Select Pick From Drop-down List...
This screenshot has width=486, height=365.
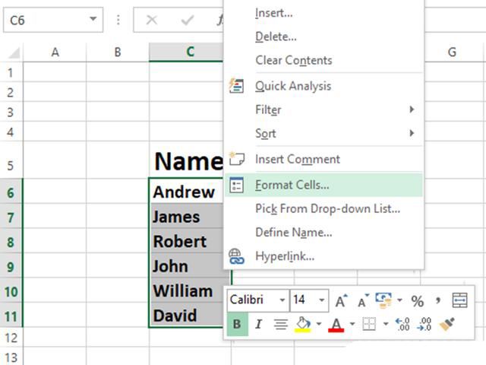[323, 208]
